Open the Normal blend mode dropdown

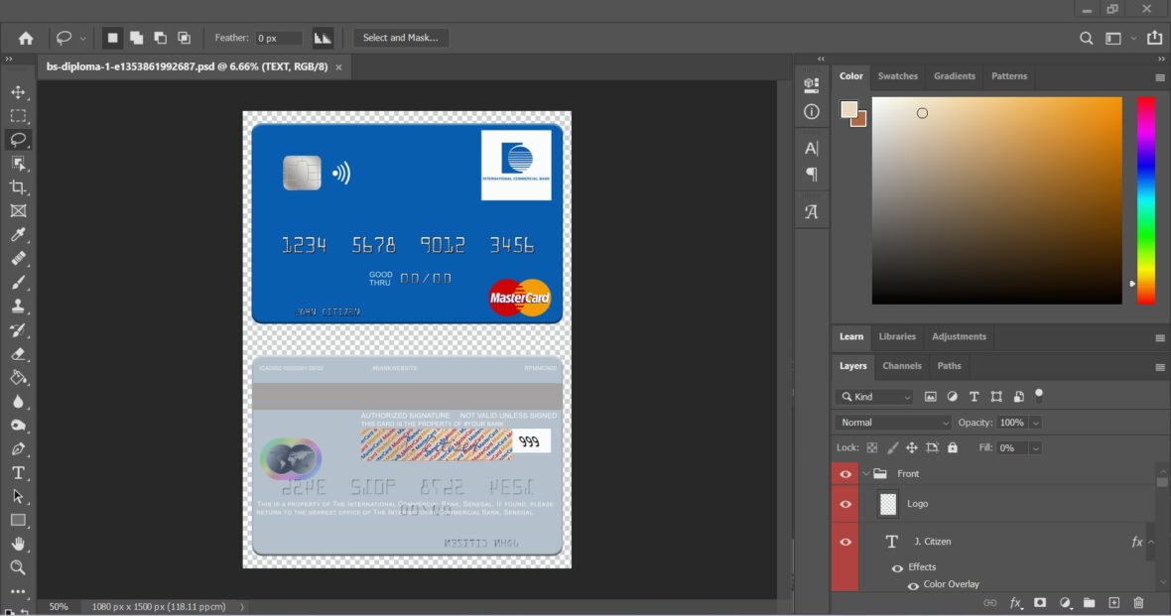[x=891, y=422]
